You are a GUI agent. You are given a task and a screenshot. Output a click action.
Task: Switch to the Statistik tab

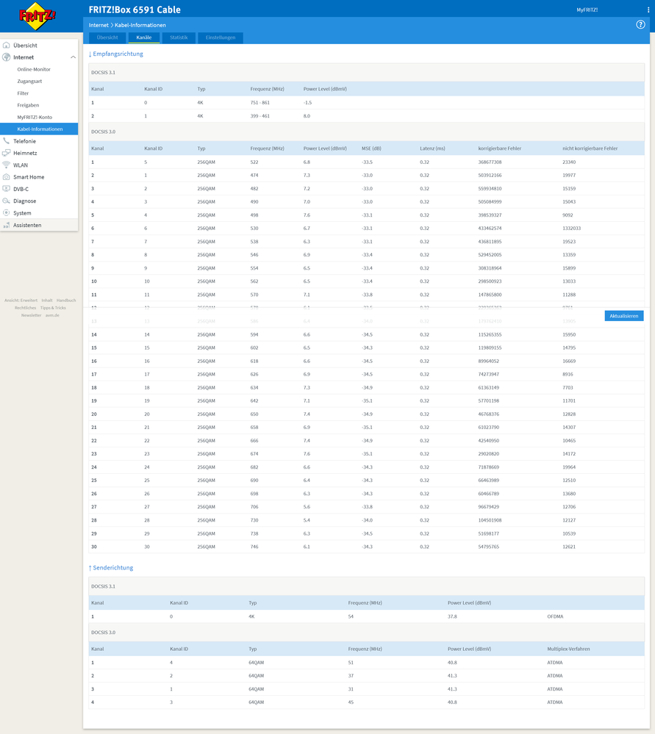180,37
